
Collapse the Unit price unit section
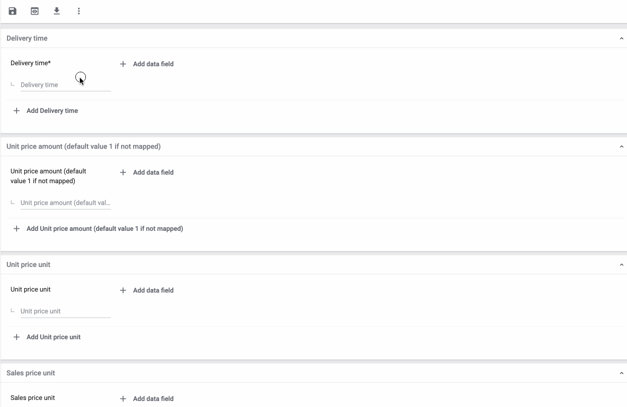(621, 264)
